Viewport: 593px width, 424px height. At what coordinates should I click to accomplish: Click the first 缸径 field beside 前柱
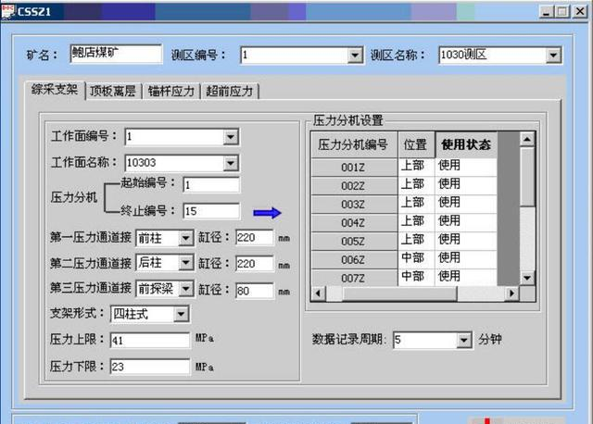[254, 238]
